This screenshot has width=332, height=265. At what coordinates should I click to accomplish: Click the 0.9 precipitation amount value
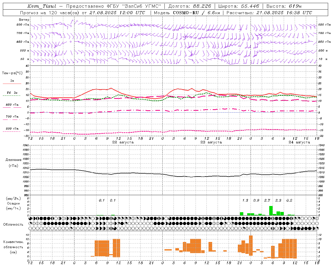click(256, 200)
